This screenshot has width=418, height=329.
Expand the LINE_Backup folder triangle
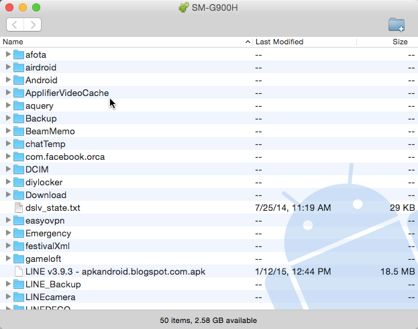point(8,284)
